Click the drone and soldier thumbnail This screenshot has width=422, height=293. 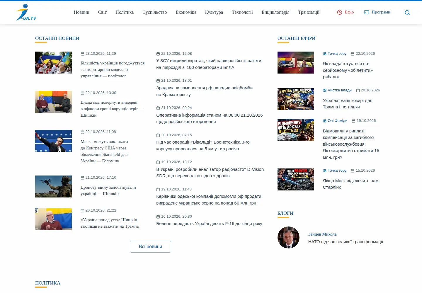[x=53, y=187]
